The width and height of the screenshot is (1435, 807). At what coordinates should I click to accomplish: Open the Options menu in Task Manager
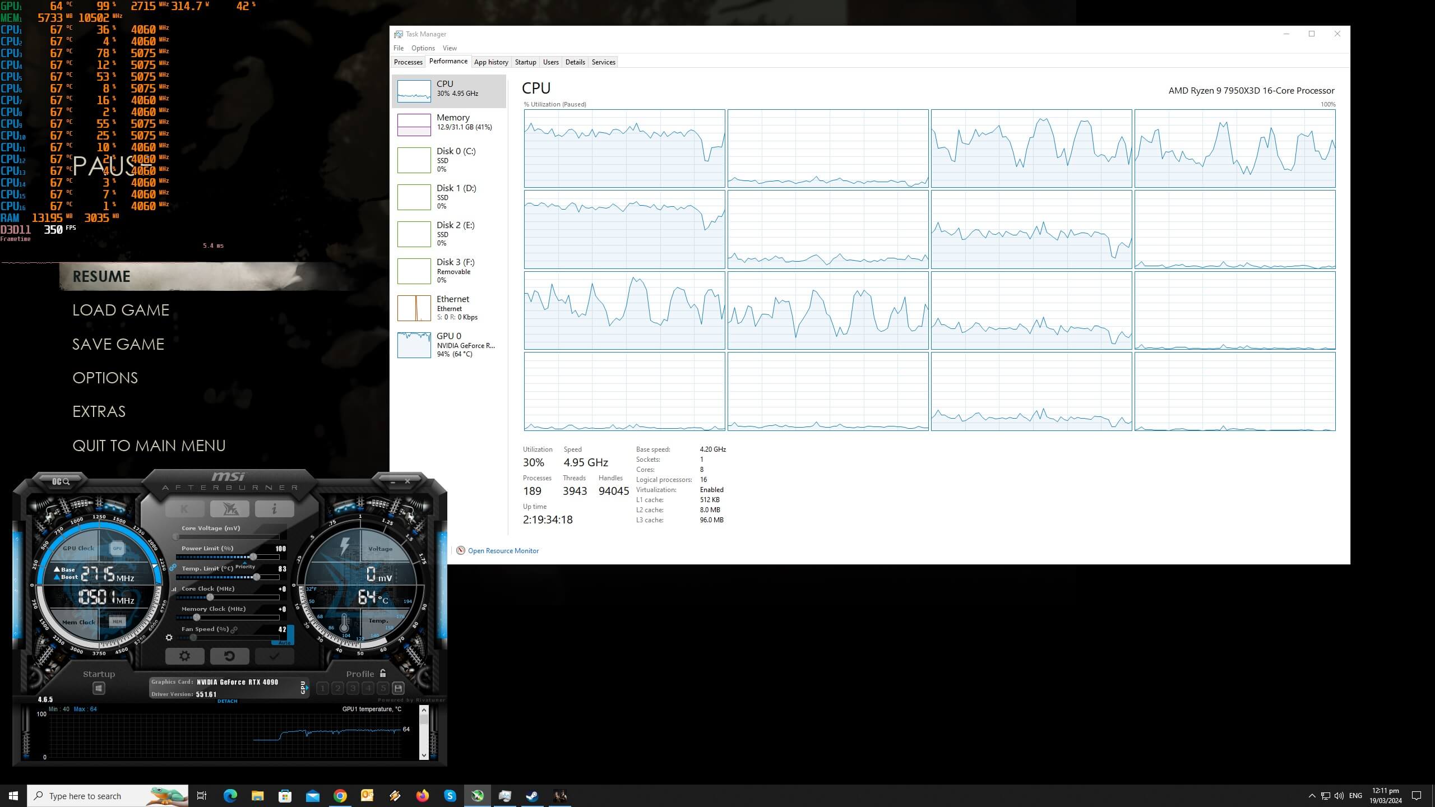point(423,48)
